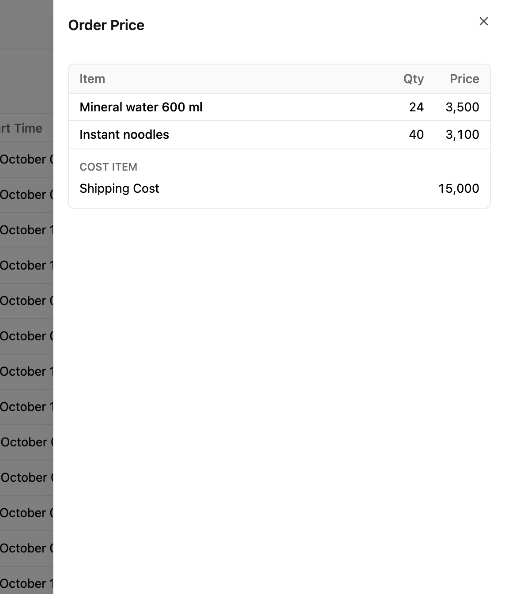This screenshot has width=505, height=594.
Task: Click the Shipping Cost label
Action: [x=119, y=188]
